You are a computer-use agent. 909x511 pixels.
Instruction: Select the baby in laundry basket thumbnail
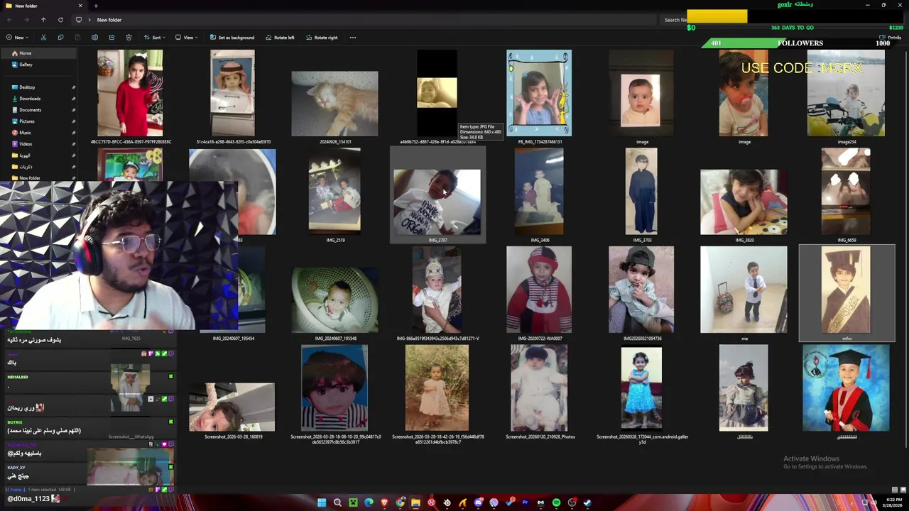[x=334, y=300]
